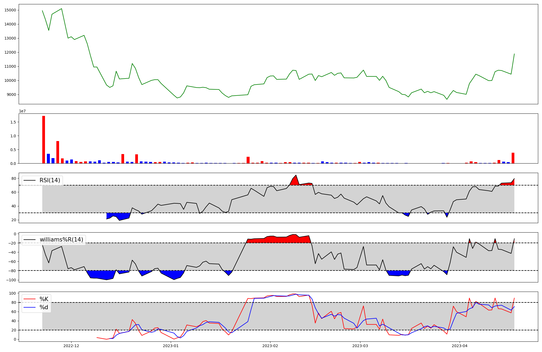The image size is (542, 352).
Task: Click the large red Williams overbought area
Action: coord(279,240)
